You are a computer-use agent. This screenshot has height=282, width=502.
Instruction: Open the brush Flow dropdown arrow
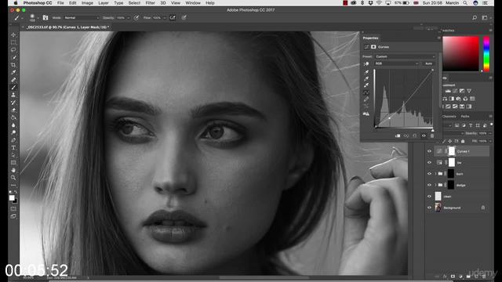(165, 18)
